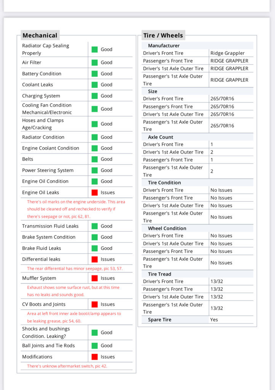Select the green square for Engine Coolant Condition
This screenshot has height=390, width=275.
(94, 148)
